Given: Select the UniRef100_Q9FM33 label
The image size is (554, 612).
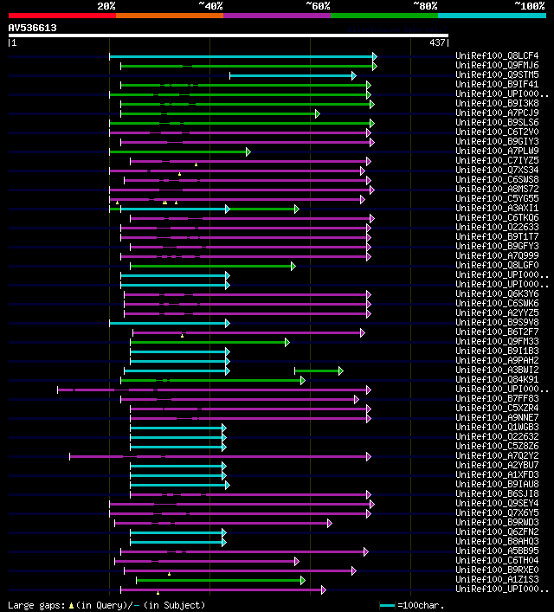Looking at the screenshot, I should 497,342.
